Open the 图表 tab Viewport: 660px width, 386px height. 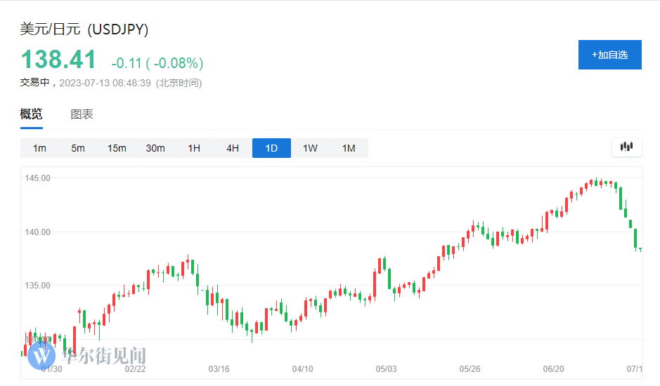click(82, 114)
